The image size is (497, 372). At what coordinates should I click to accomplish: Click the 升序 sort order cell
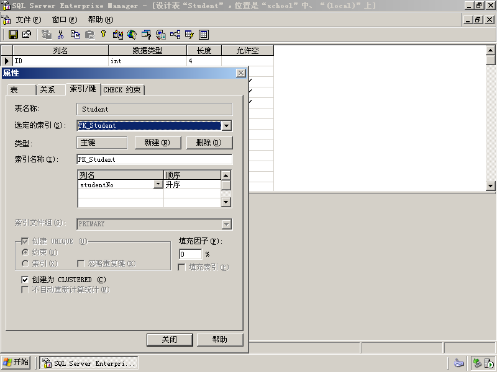192,184
